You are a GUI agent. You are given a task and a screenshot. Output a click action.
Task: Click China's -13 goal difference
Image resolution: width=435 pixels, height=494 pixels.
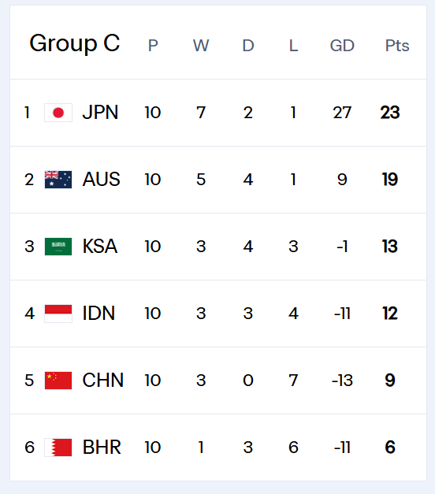pos(342,381)
